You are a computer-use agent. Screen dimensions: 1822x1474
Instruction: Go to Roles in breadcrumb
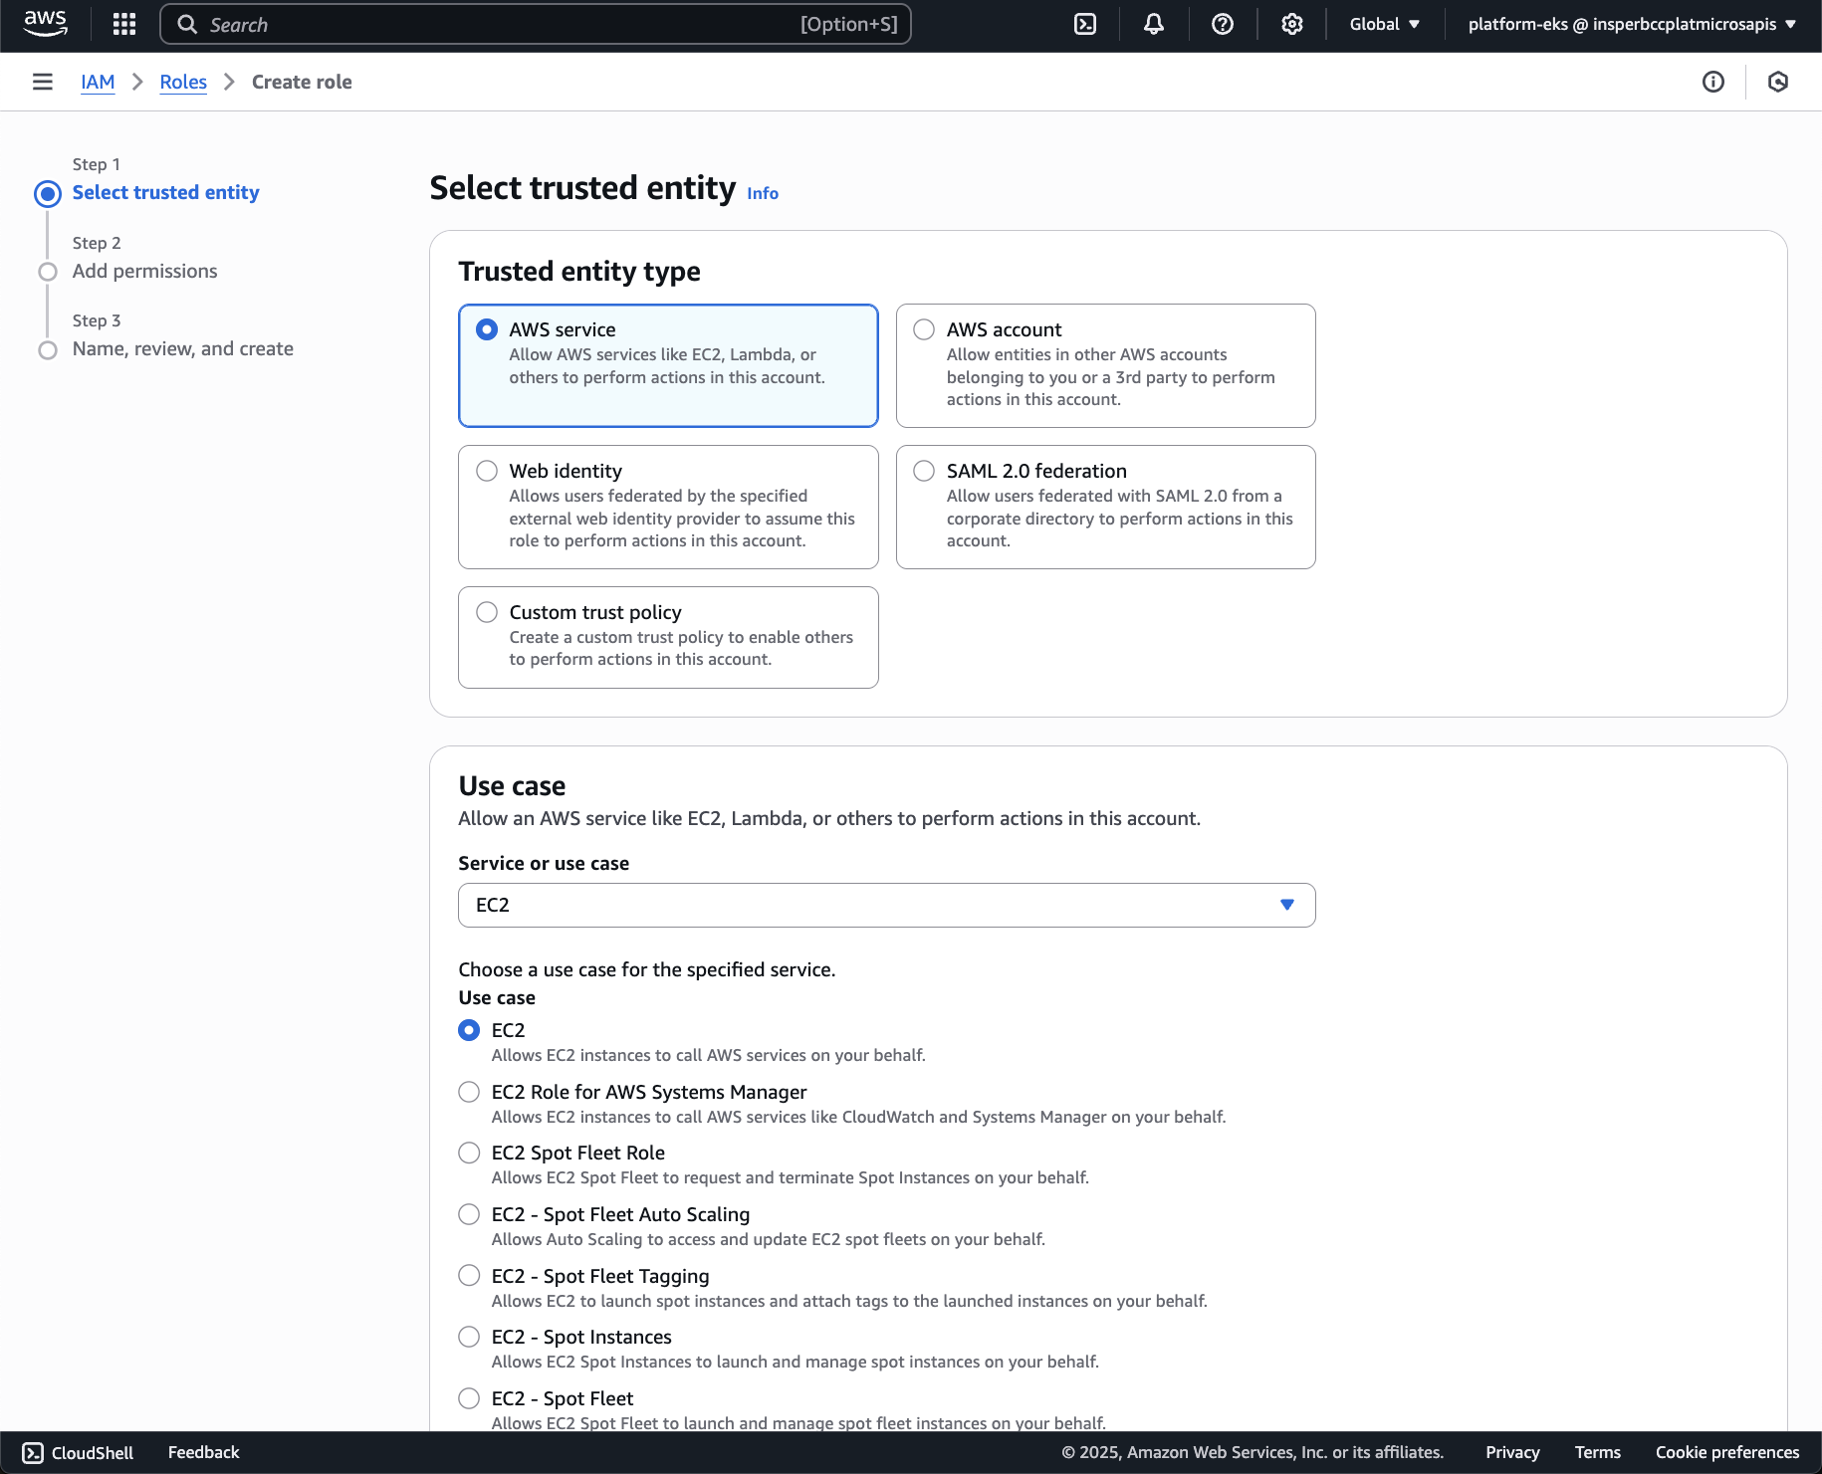183,82
